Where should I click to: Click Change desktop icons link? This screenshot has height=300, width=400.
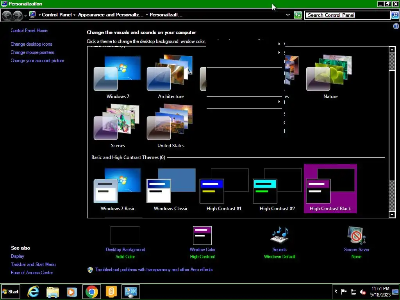pos(31,44)
